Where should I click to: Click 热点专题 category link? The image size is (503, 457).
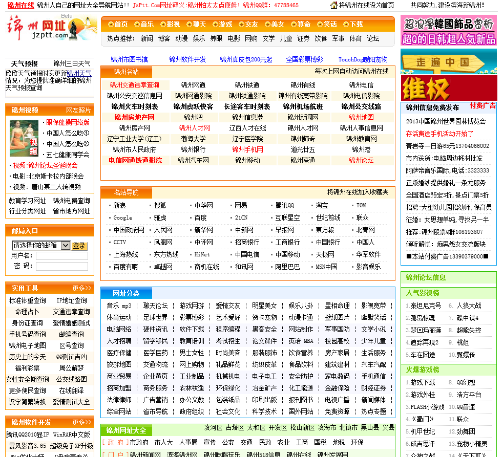(x=374, y=411)
